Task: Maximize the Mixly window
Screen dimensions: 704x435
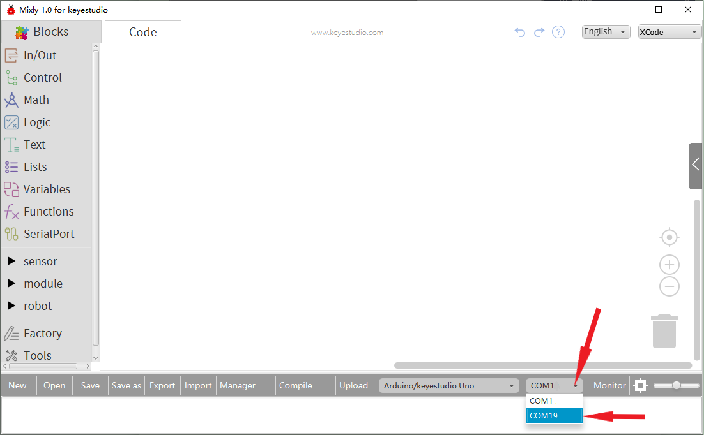Action: [659, 10]
